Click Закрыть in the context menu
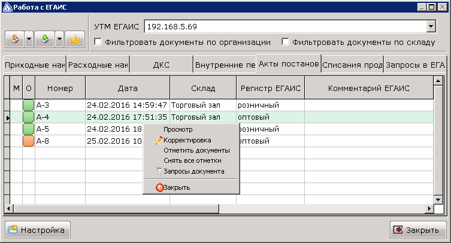 [191, 187]
